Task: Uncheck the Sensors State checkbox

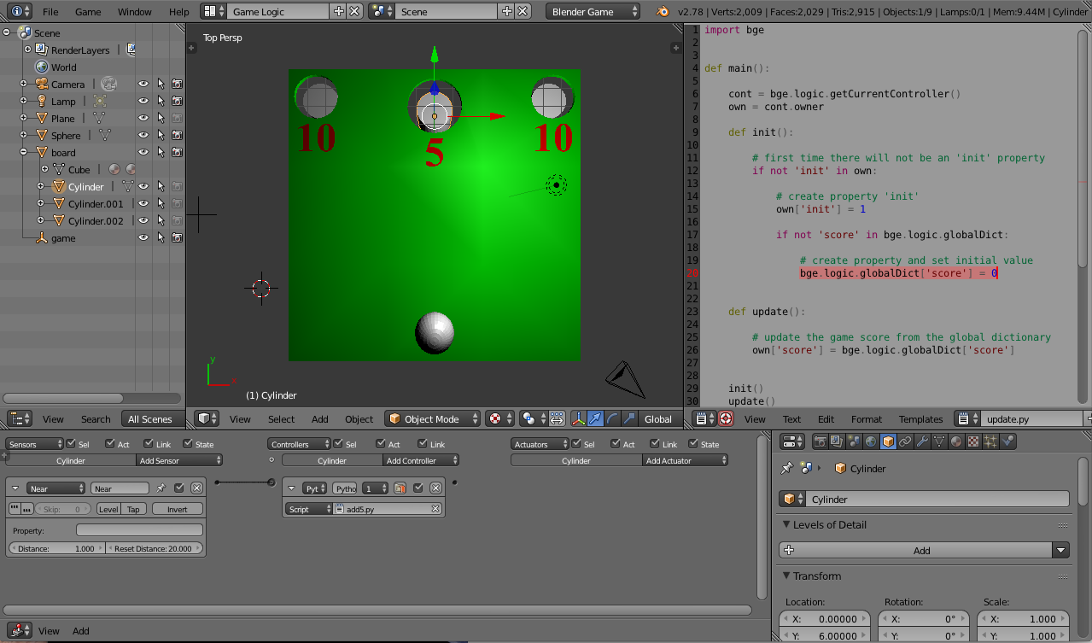Action: (x=188, y=444)
